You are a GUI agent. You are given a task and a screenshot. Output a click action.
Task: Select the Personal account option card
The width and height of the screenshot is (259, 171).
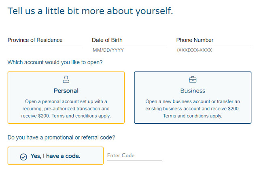point(66,97)
